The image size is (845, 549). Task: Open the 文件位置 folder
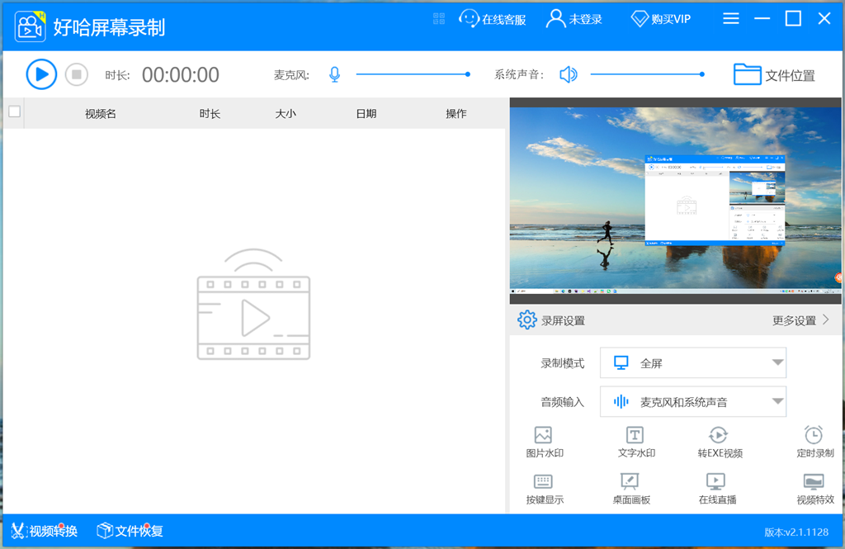[774, 75]
